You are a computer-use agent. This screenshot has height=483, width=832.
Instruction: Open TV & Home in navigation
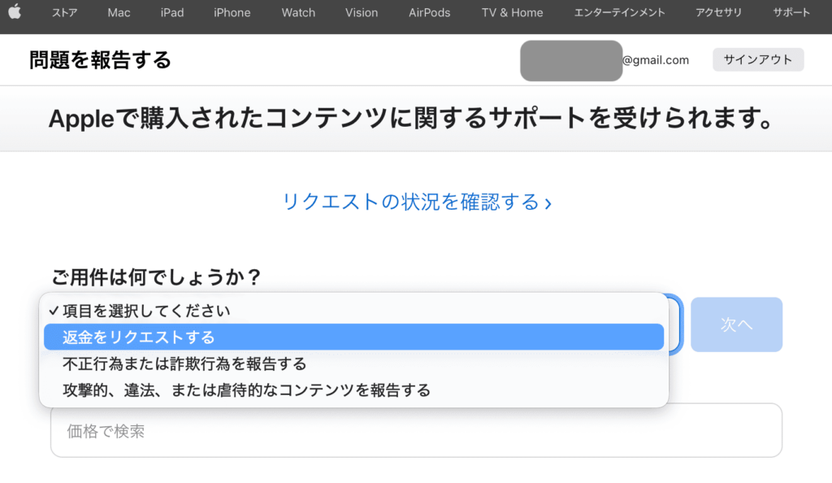coord(512,12)
